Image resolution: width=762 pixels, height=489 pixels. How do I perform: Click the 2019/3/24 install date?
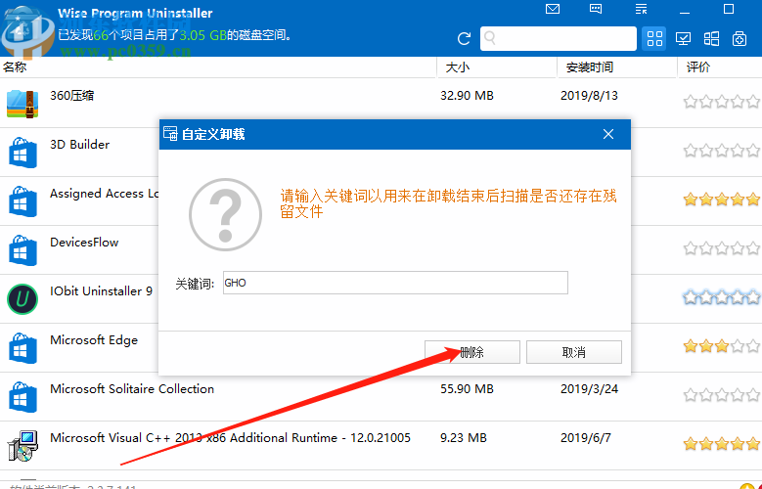[589, 389]
